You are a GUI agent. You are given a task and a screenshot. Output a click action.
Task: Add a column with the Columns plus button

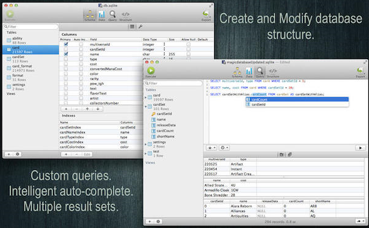coord(66,109)
